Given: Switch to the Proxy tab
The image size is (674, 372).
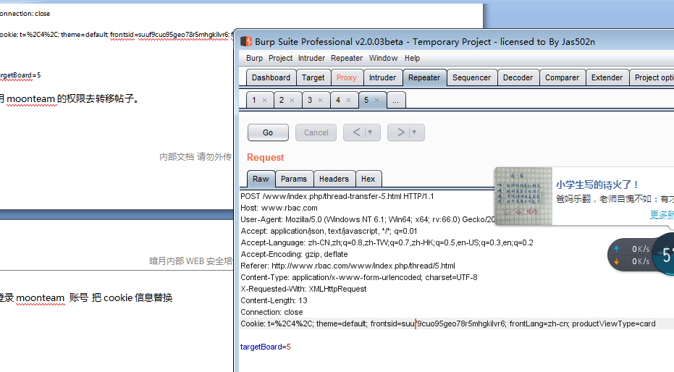Looking at the screenshot, I should [347, 77].
